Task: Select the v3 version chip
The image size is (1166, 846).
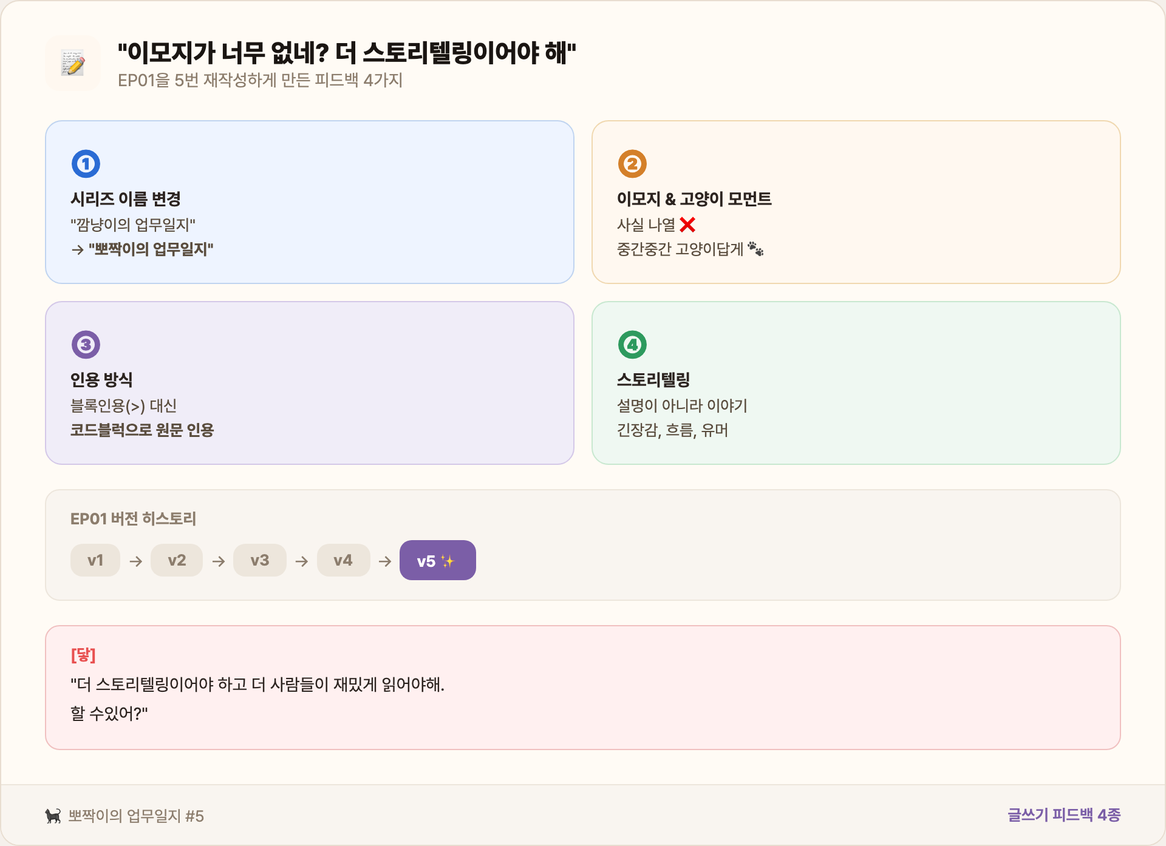Action: (x=260, y=560)
